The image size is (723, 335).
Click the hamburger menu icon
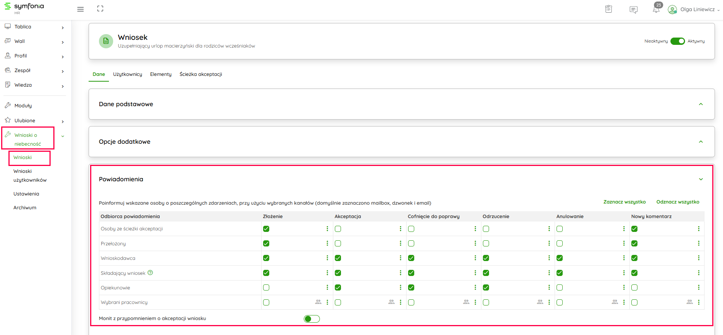(x=80, y=9)
